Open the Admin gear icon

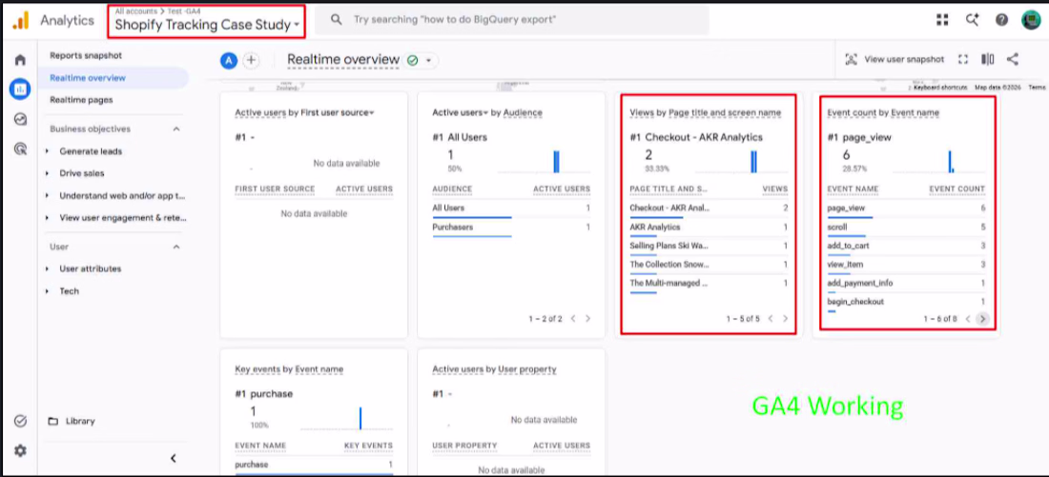(20, 451)
